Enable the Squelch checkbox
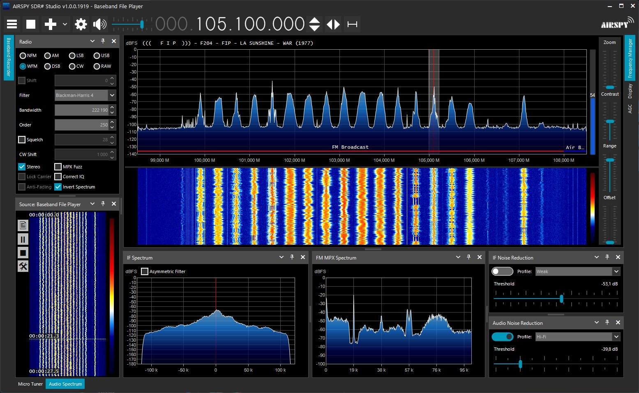 point(22,140)
